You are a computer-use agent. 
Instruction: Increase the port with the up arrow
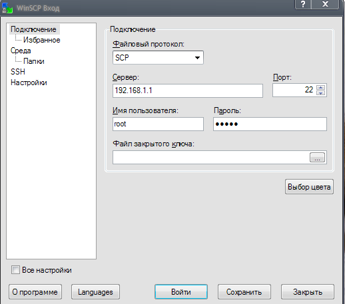(x=321, y=87)
